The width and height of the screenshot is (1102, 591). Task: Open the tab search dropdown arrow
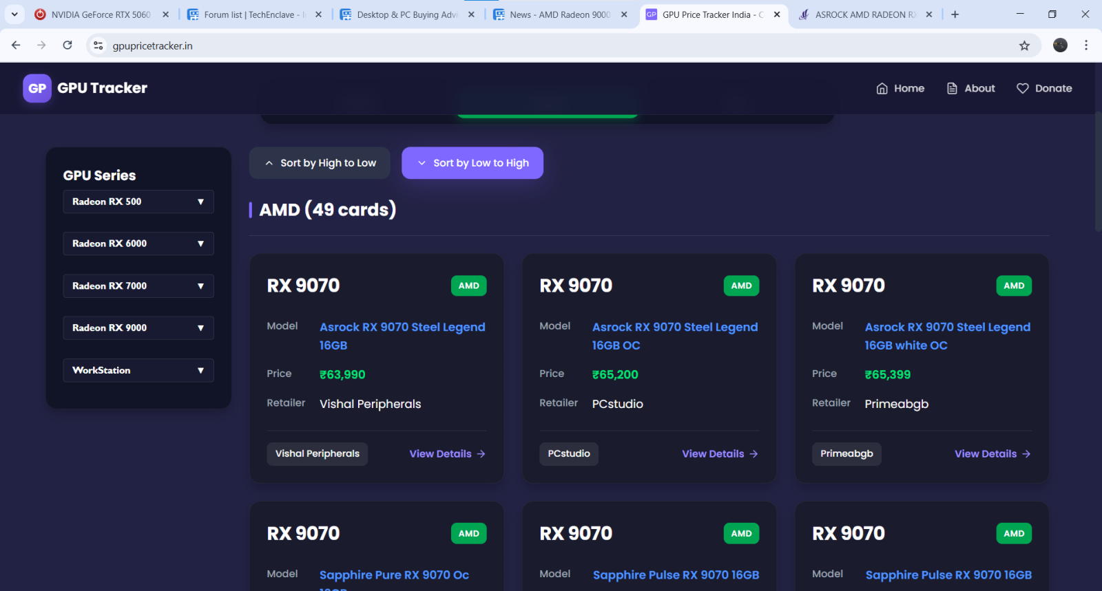(x=14, y=14)
